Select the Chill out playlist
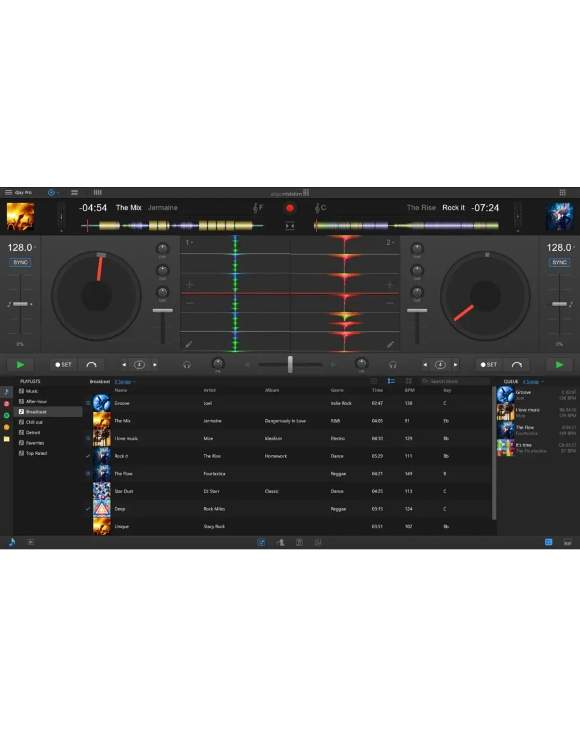Image resolution: width=580 pixels, height=737 pixels. [x=34, y=422]
